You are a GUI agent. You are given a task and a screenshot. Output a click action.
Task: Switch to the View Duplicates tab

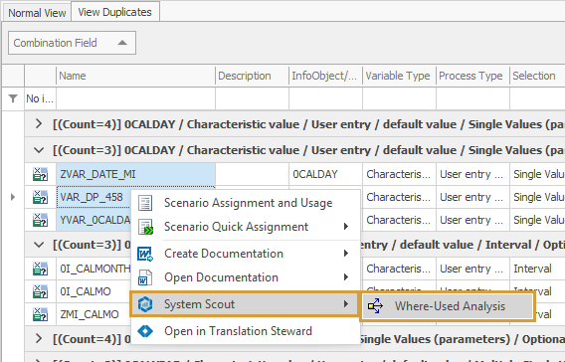pyautogui.click(x=115, y=12)
